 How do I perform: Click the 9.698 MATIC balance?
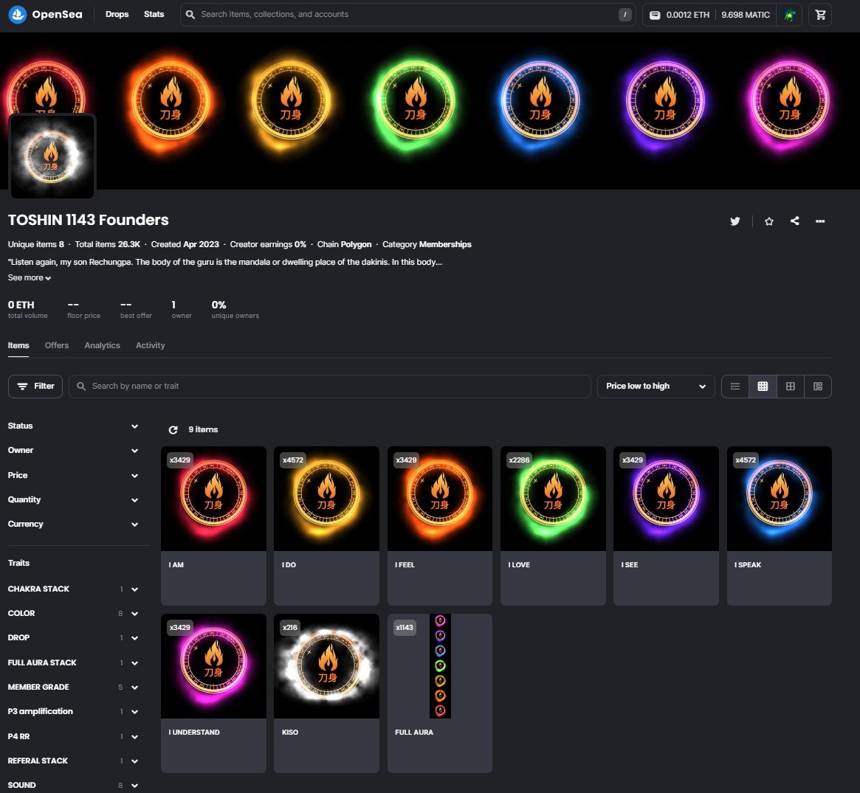tap(746, 15)
